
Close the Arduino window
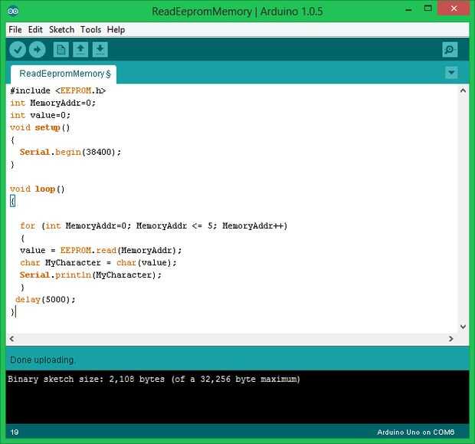point(454,8)
